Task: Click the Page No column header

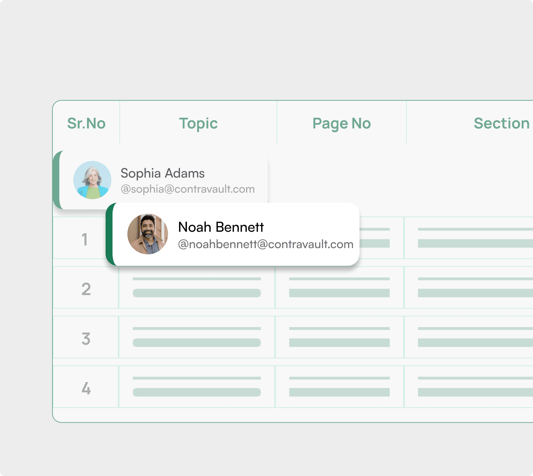Action: tap(342, 123)
